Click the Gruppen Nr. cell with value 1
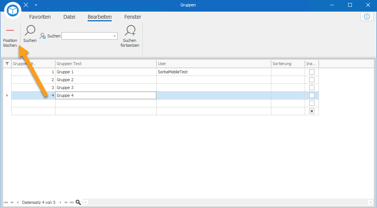Viewport: 377px width, 208px height. 33,72
